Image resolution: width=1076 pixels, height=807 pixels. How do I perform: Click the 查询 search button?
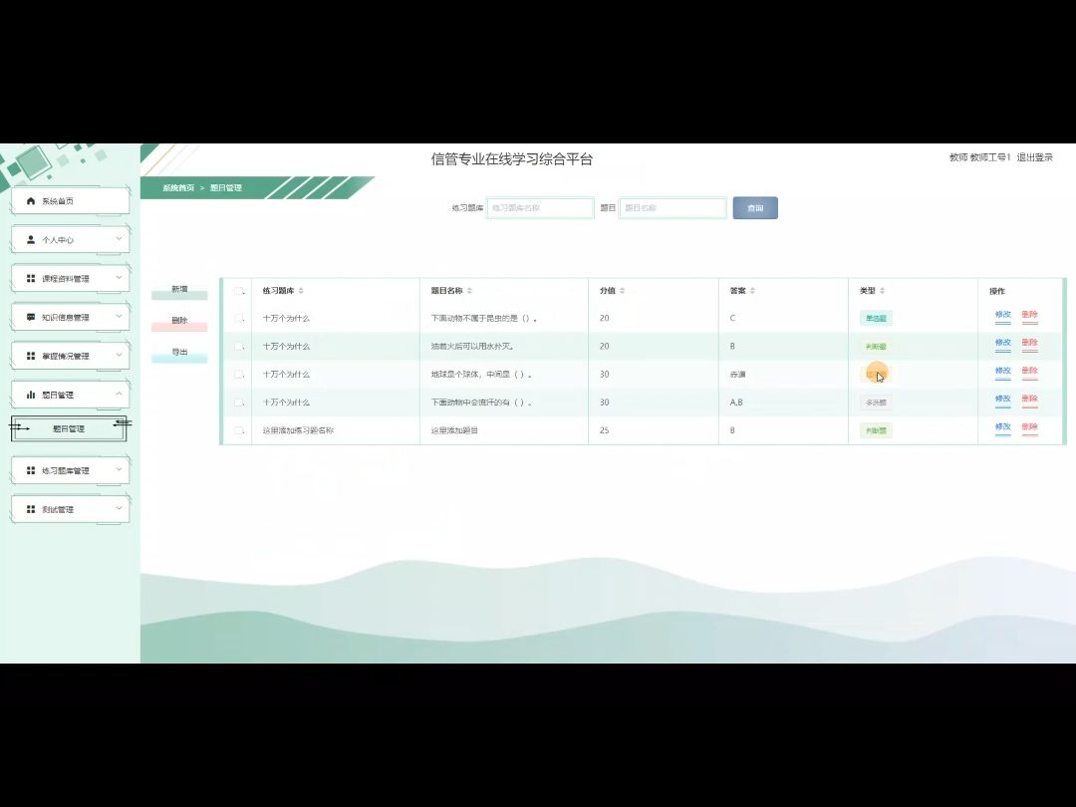coord(754,207)
